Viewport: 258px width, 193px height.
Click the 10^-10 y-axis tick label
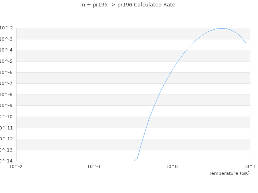click(6, 117)
